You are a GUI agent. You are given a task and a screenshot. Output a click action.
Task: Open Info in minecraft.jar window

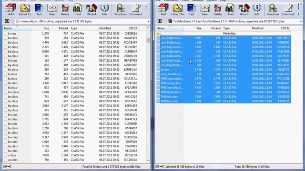[x=104, y=9]
